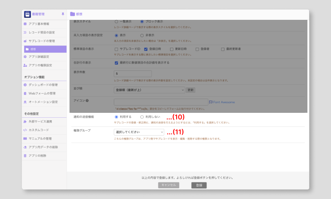Select 表示 for unentered fields
The height and width of the screenshot is (199, 331).
[x=116, y=35]
